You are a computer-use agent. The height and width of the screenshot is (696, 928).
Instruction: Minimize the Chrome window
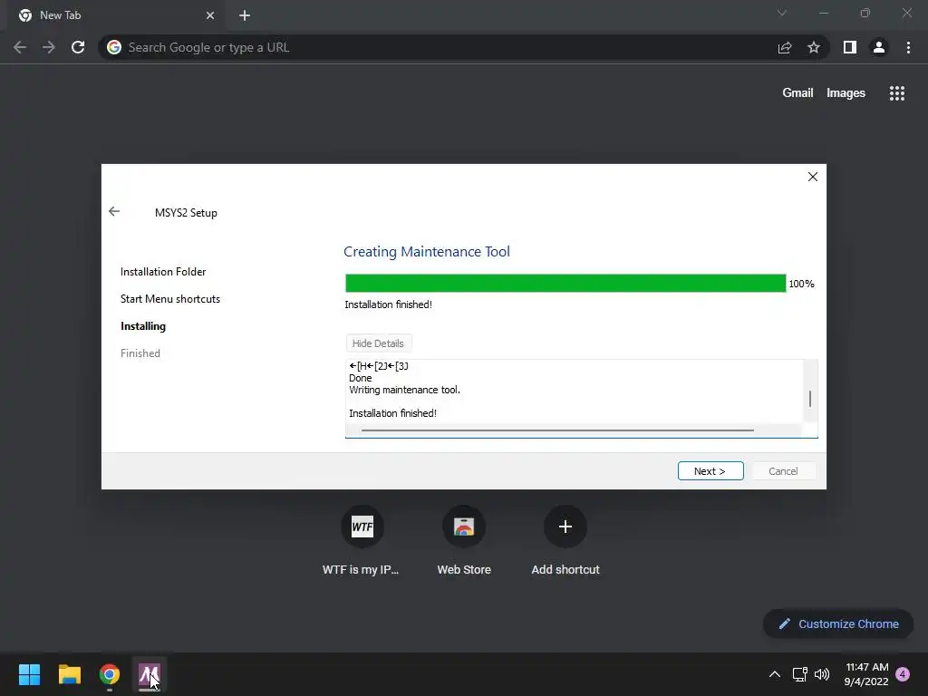click(x=823, y=13)
